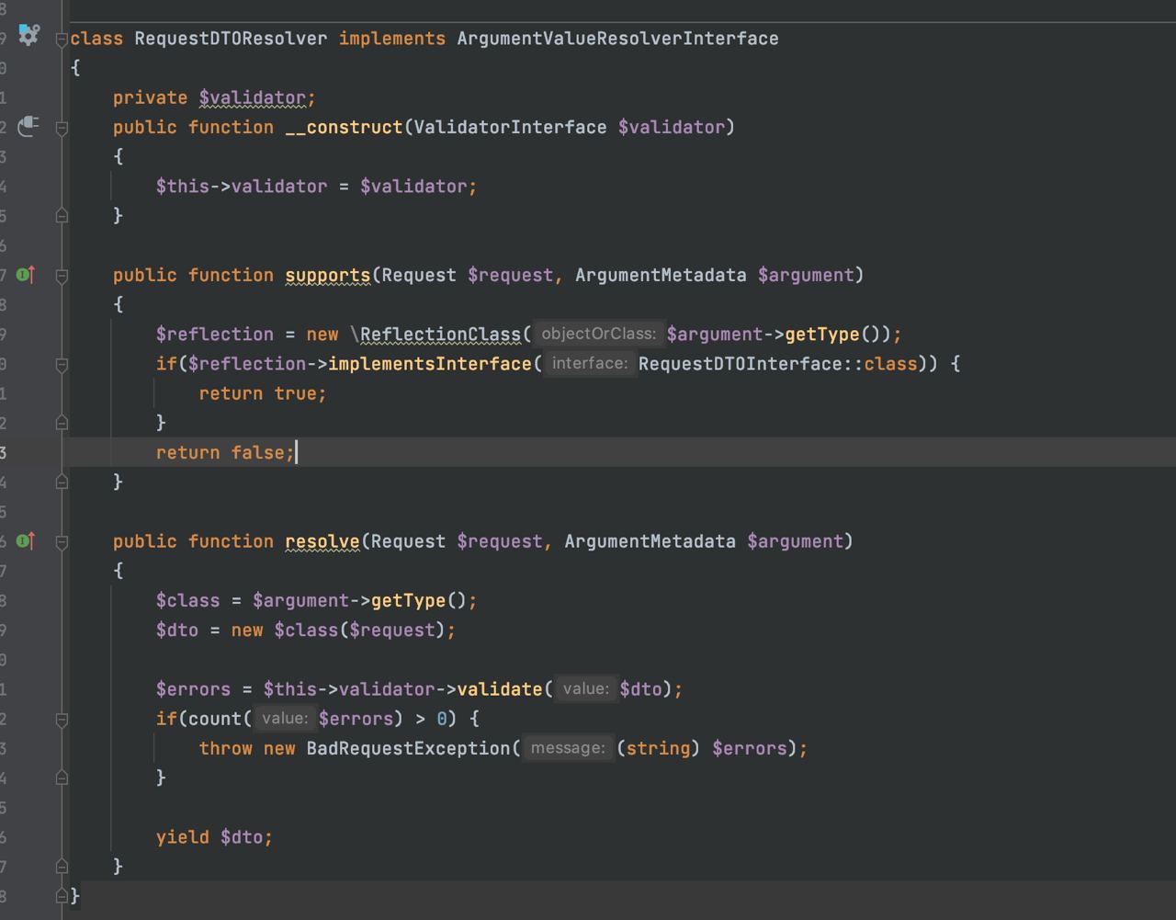Click $class variable being assigned from getType

188,600
